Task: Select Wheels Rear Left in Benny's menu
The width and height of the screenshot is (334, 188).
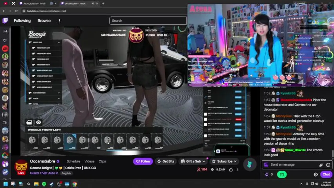Action: coord(45,82)
